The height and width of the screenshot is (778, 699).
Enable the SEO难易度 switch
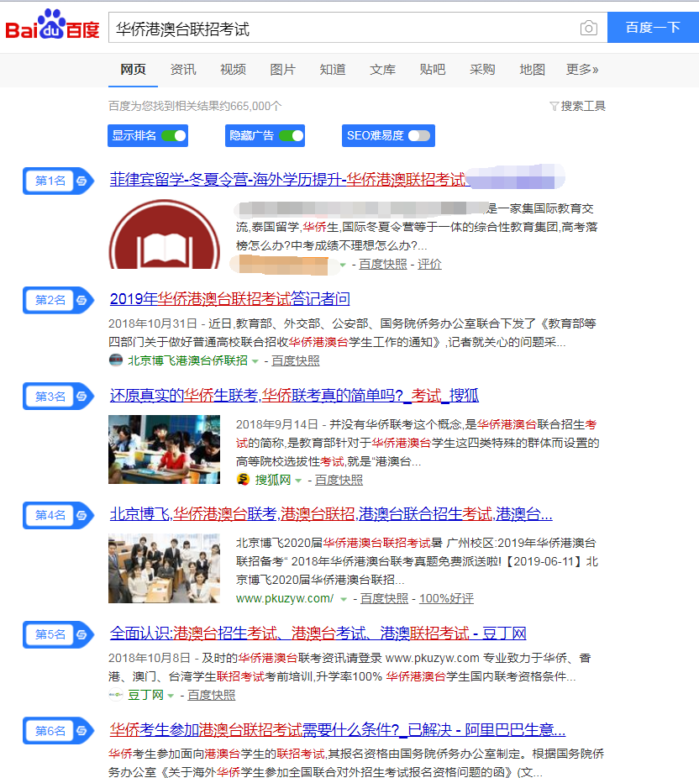pyautogui.click(x=419, y=135)
